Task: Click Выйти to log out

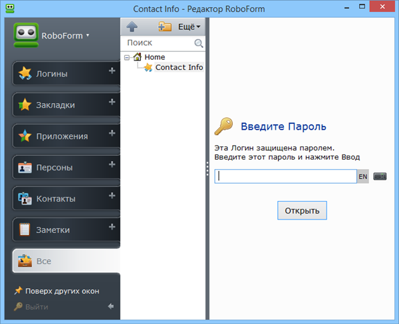Action: [x=31, y=307]
